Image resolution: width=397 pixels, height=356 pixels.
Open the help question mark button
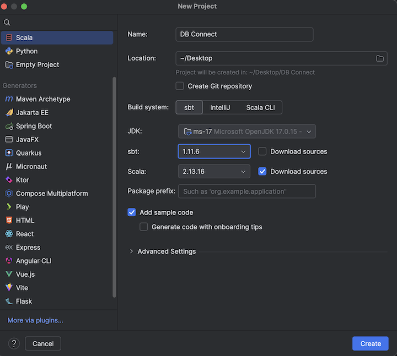click(x=14, y=343)
